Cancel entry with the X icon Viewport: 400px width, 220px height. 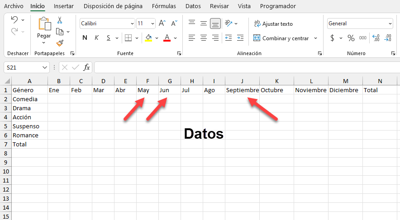65,67
